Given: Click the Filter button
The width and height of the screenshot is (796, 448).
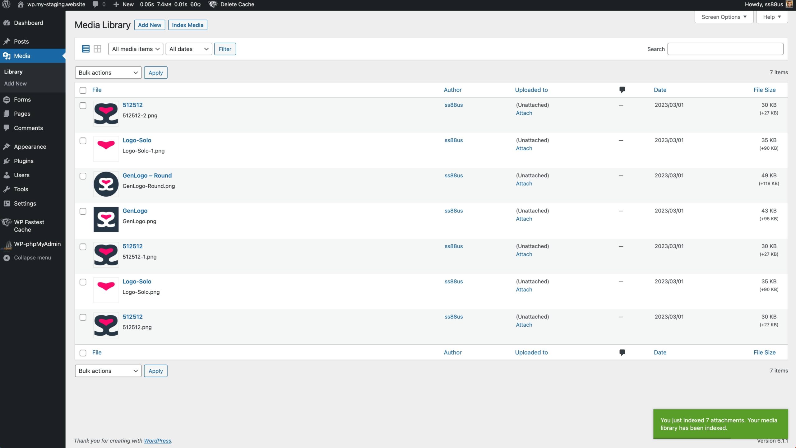Looking at the screenshot, I should pos(225,49).
